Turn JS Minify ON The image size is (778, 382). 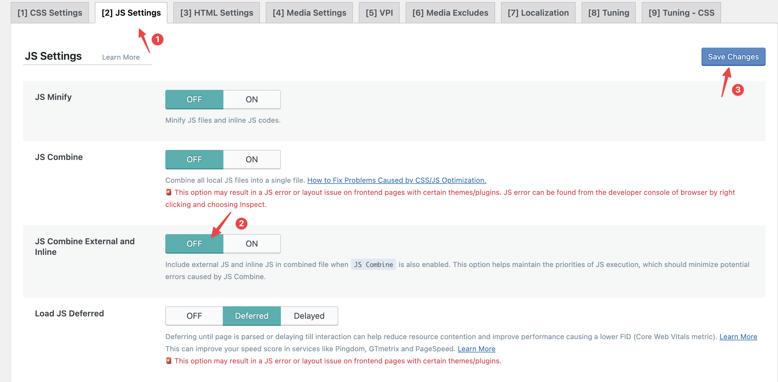pyautogui.click(x=251, y=100)
